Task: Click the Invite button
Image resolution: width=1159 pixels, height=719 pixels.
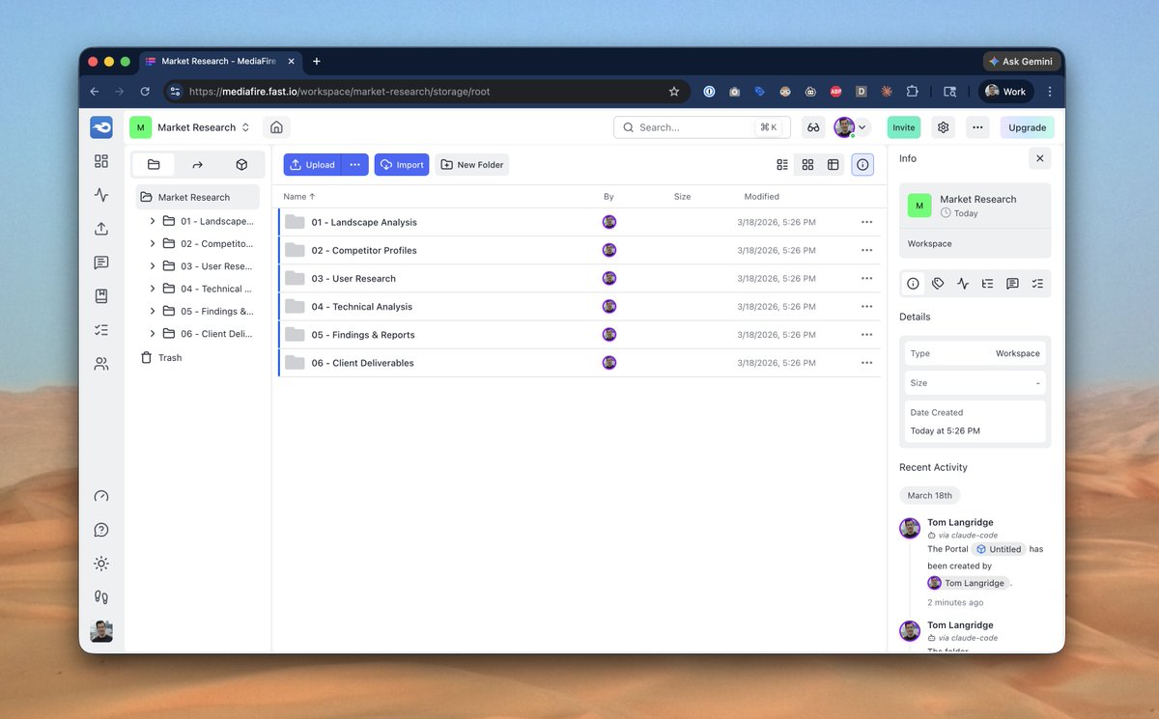Action: (904, 127)
